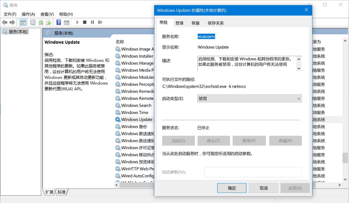
Task: Refresh the services list
Action: [x=41, y=22]
